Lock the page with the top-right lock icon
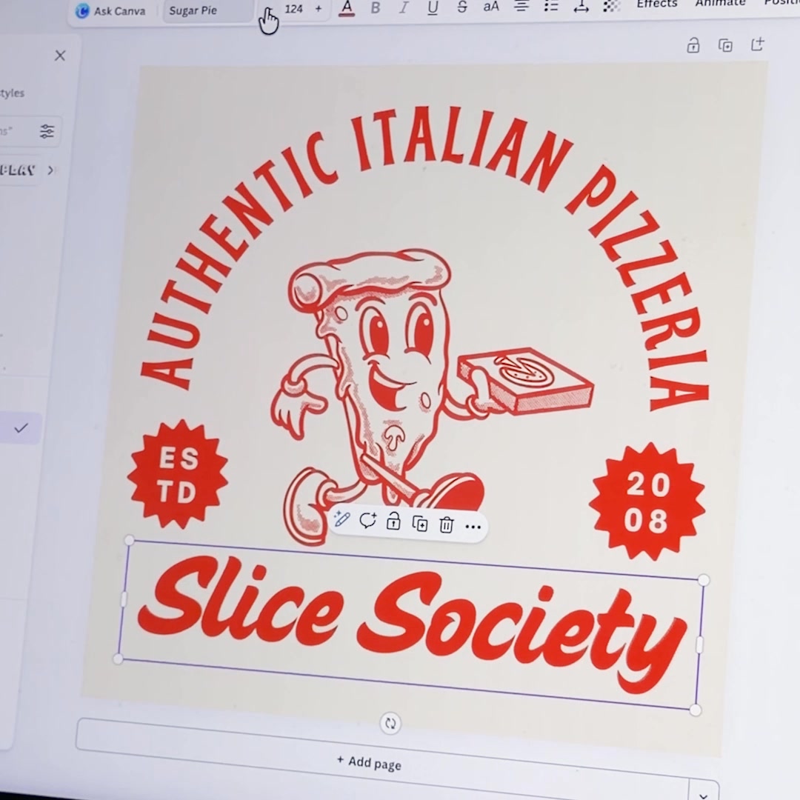 [x=693, y=45]
